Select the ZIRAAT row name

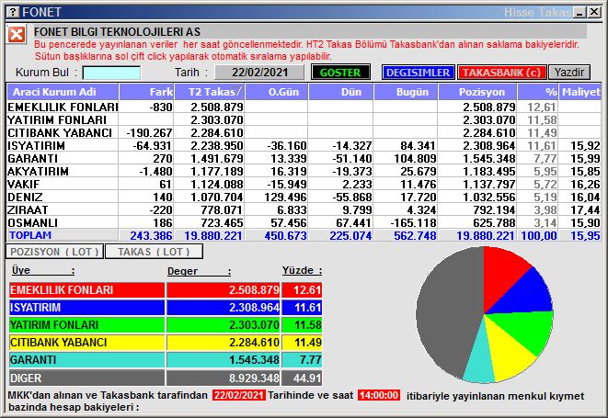[x=28, y=209]
